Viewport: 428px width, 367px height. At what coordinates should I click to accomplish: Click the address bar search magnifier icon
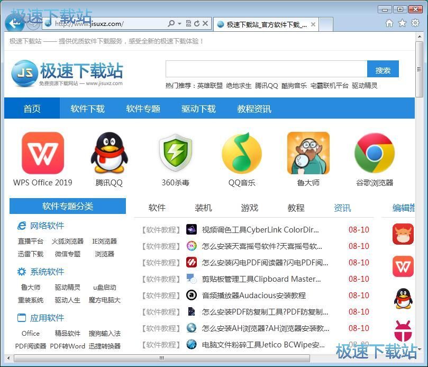point(171,23)
